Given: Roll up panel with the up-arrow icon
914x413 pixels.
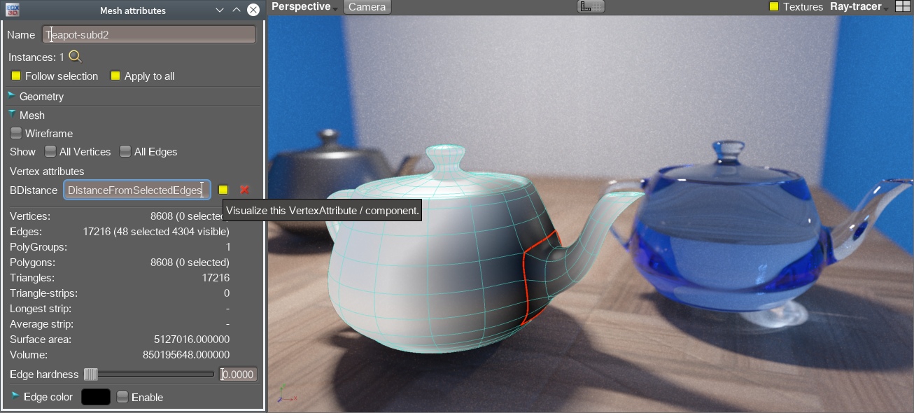Looking at the screenshot, I should (x=236, y=10).
